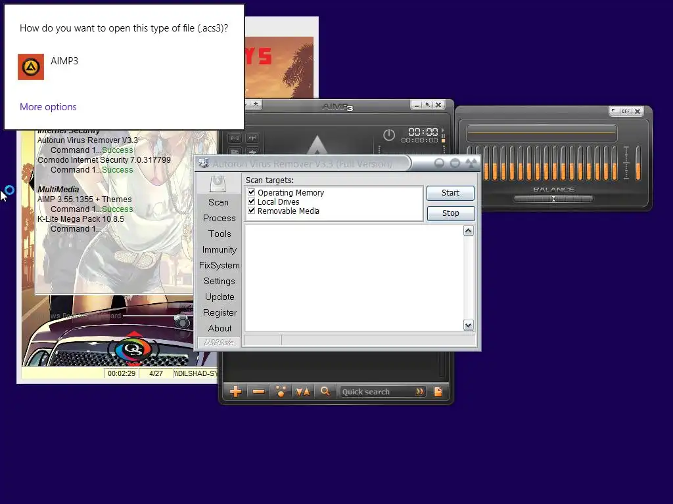Toggle the AIMP A-B repeat button
The height and width of the screenshot is (504, 673).
click(x=235, y=138)
